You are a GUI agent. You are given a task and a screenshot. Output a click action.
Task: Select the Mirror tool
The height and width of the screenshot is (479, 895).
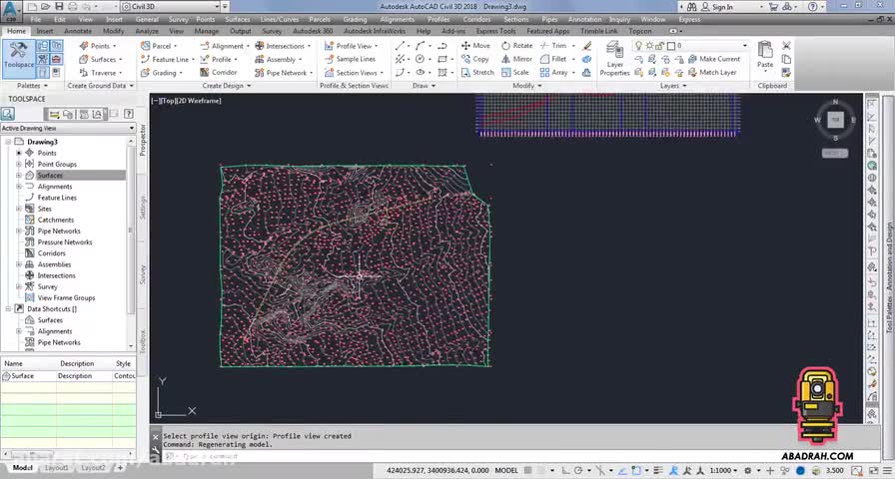tap(516, 59)
